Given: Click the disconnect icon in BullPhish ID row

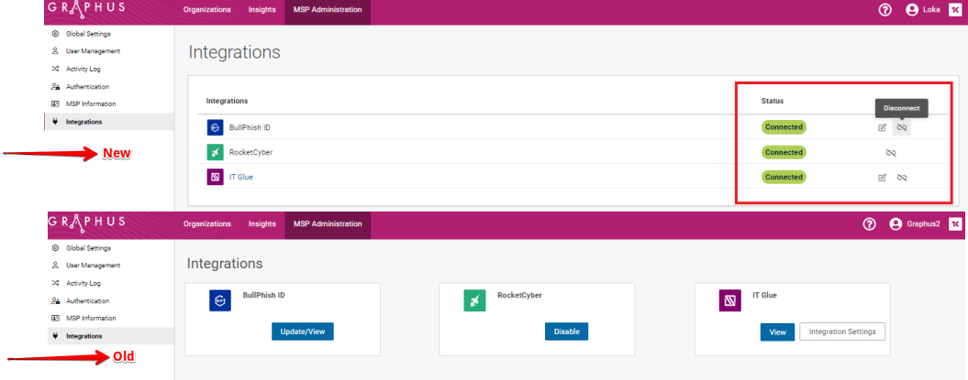Looking at the screenshot, I should tap(901, 127).
